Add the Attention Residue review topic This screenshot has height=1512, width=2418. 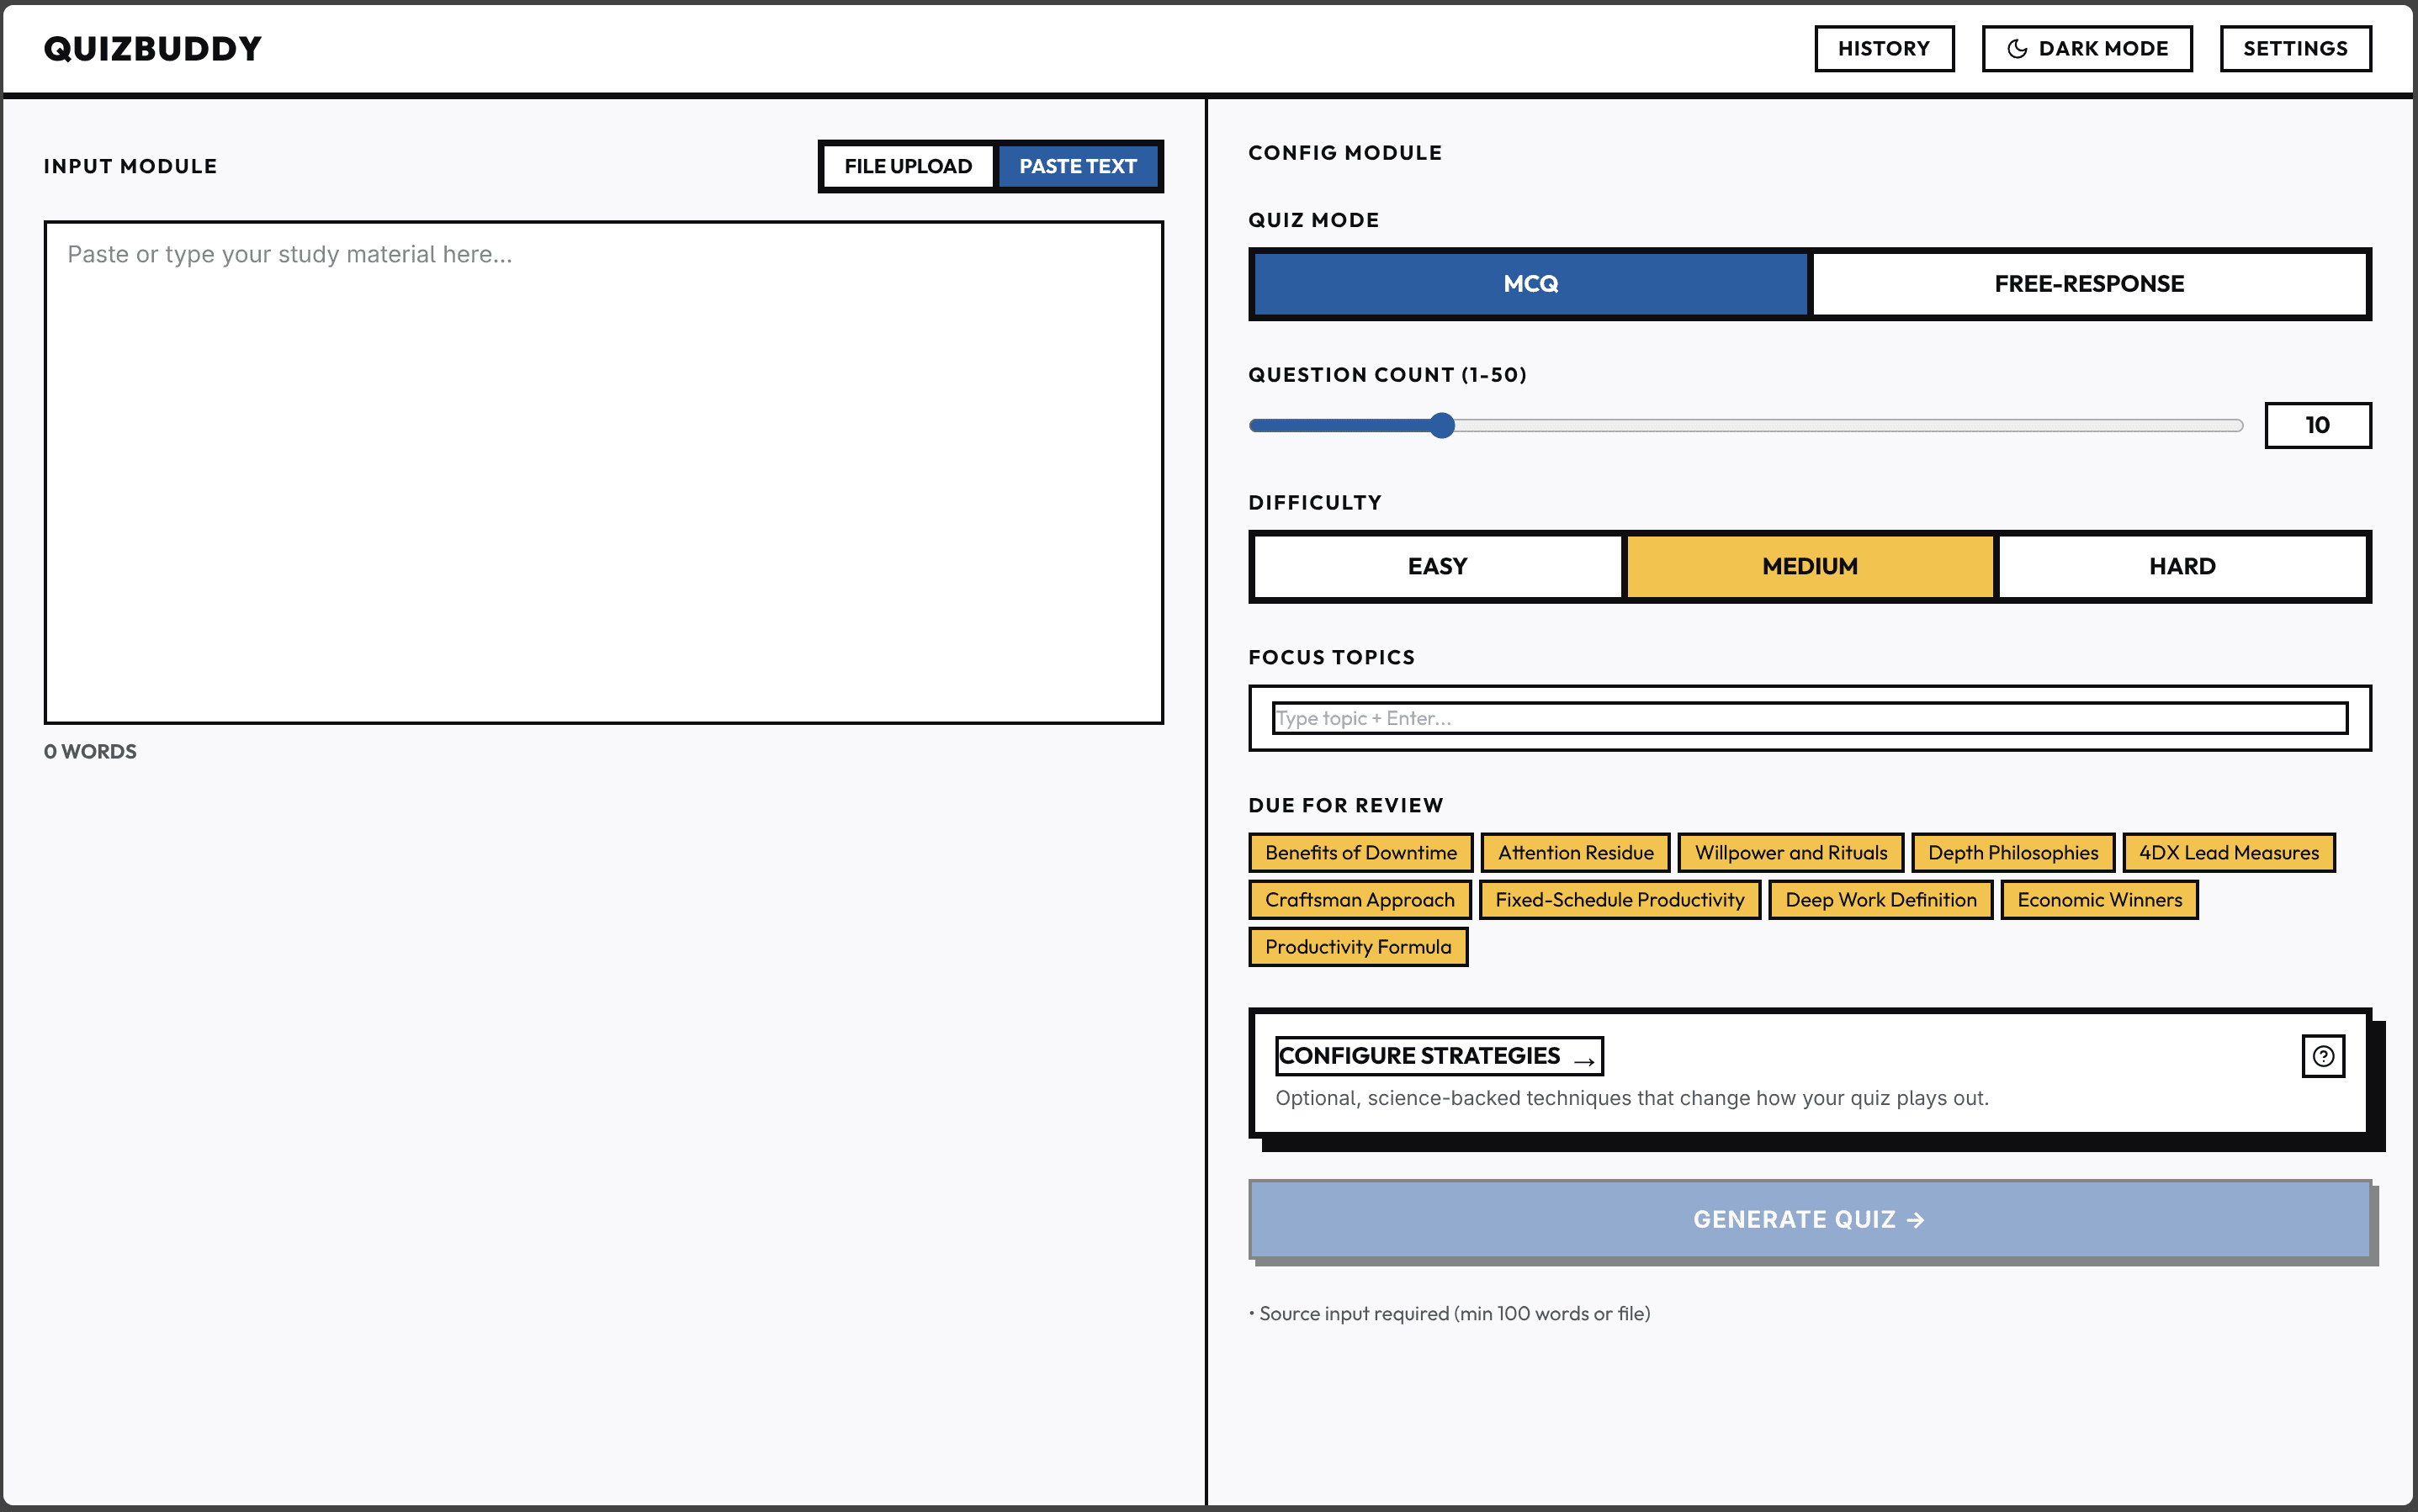[x=1576, y=853]
